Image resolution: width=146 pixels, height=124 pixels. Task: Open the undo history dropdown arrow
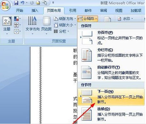pos(27,3)
